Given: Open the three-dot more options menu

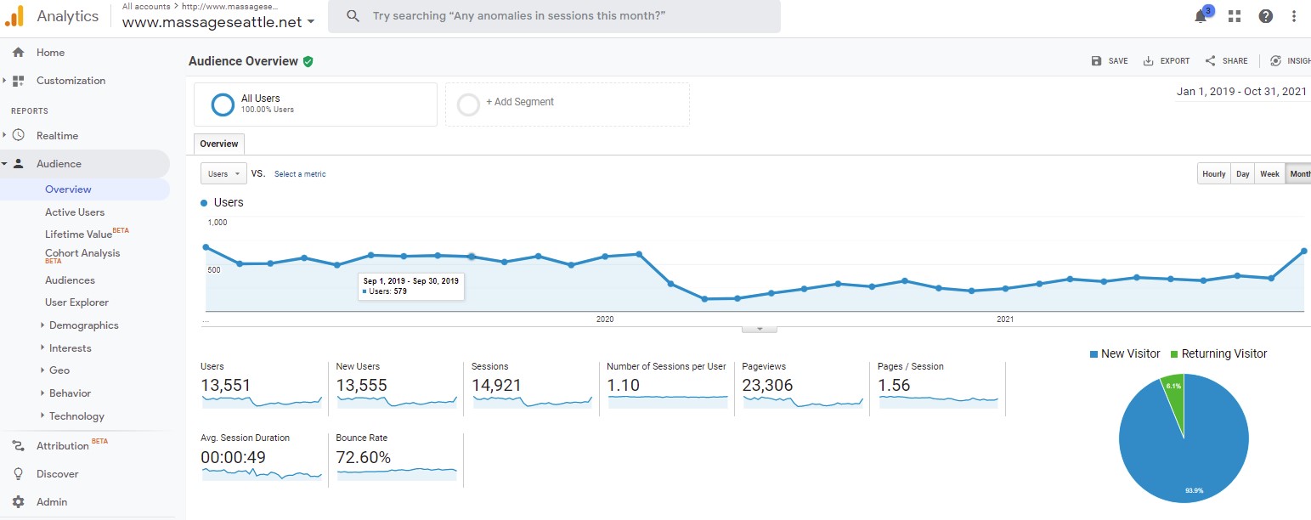Looking at the screenshot, I should coord(1294,16).
